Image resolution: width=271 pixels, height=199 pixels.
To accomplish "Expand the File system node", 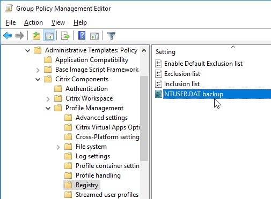I will coord(58,147).
